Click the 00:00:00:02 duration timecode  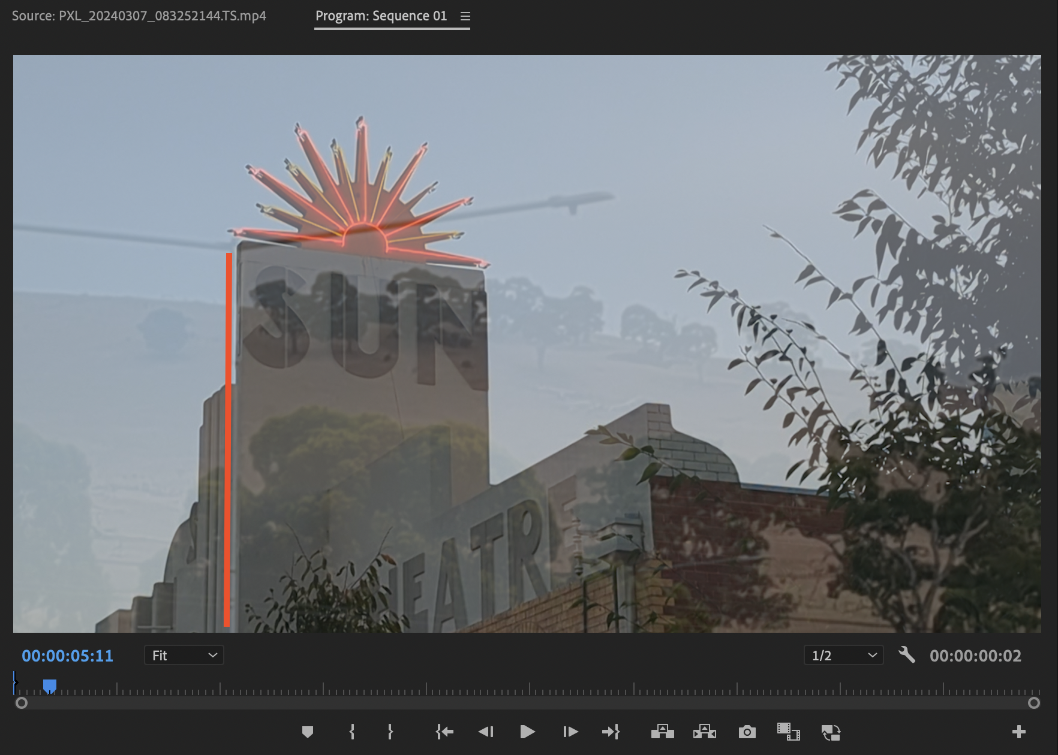coord(975,656)
